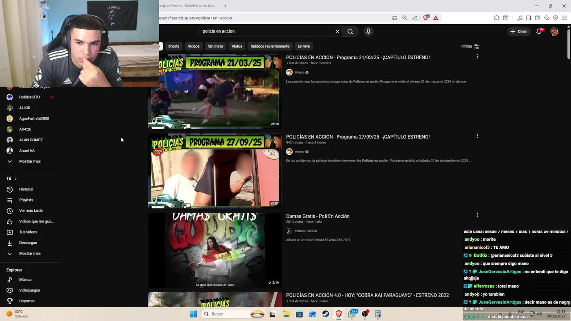
Task: Open WhatsApp from the taskbar
Action: [352, 314]
